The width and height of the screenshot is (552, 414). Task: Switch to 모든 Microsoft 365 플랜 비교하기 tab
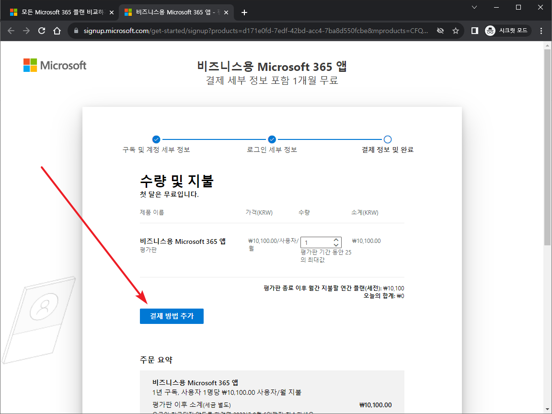[x=59, y=12]
